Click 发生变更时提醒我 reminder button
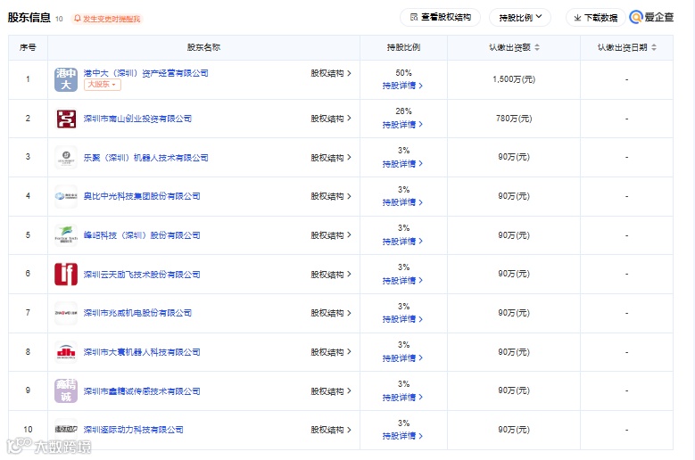 (107, 19)
